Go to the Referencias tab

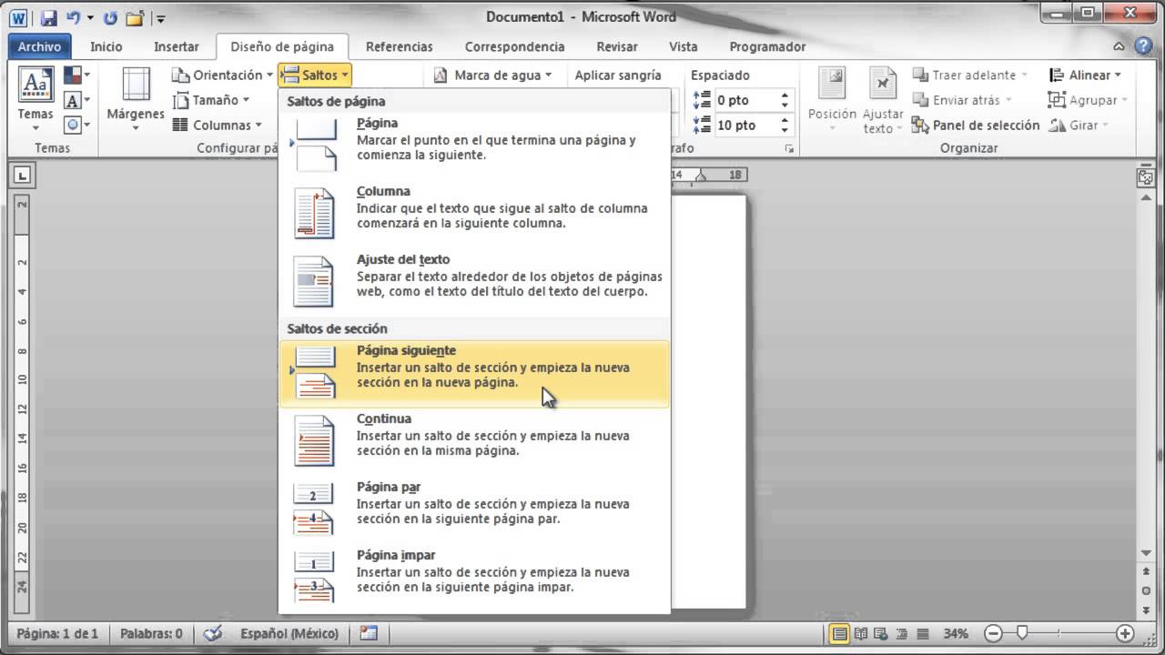tap(399, 46)
